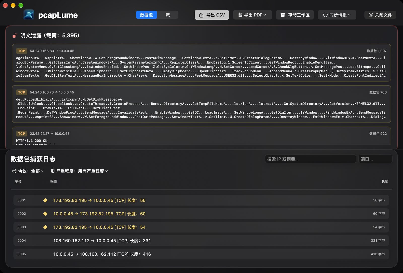Click the HTTP/1.1 200 OK payload text
Screen dimensions: 403x273
32,141
